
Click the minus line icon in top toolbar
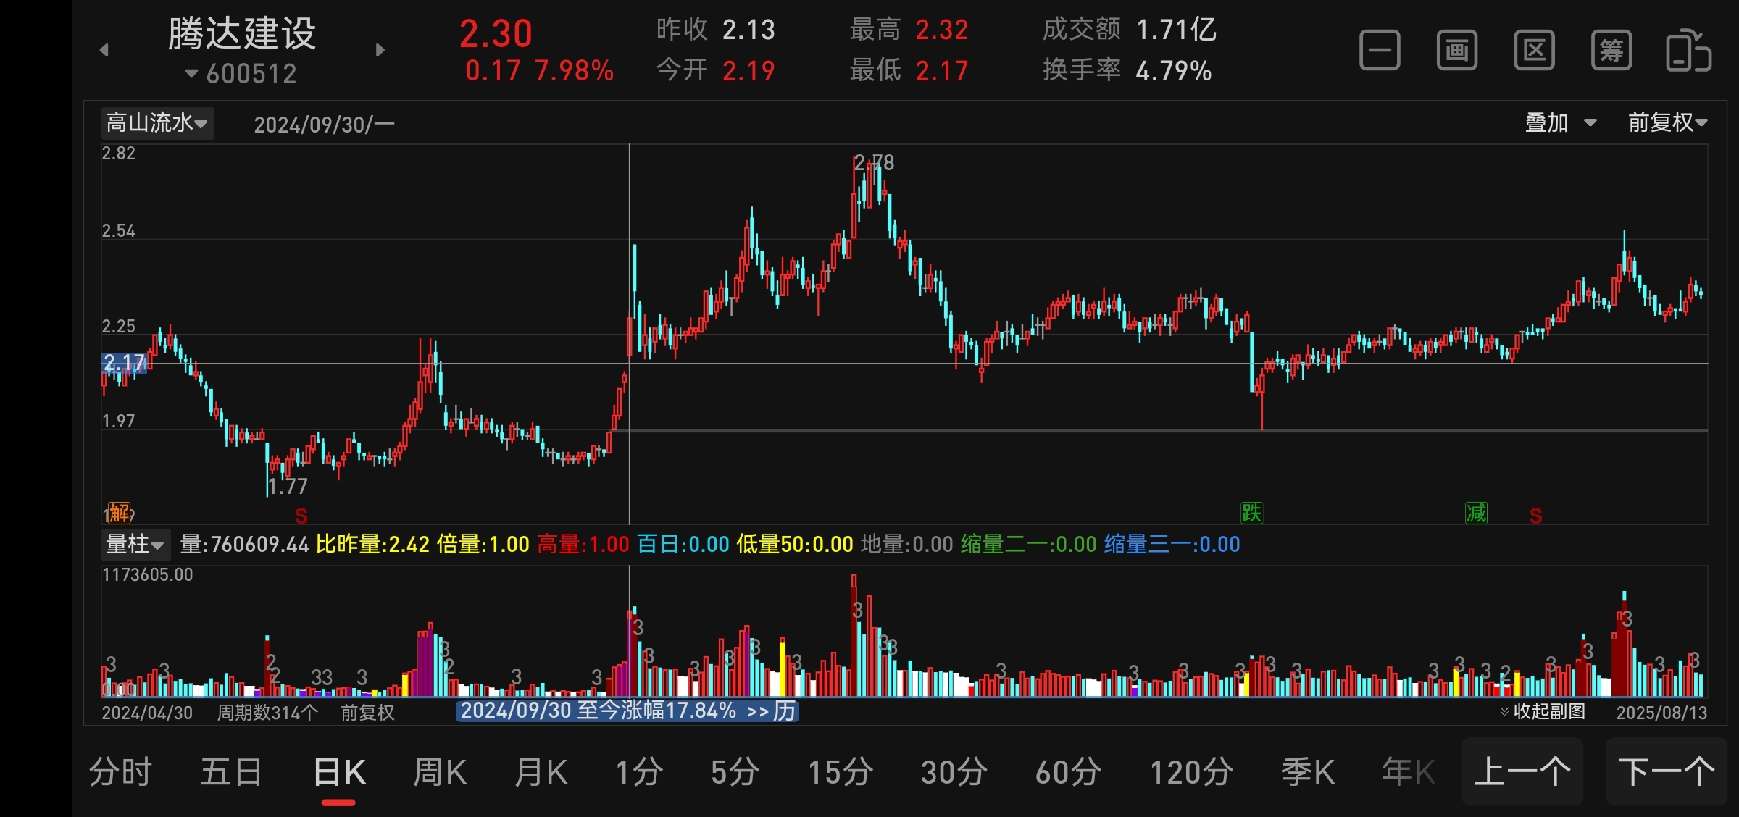[x=1379, y=51]
